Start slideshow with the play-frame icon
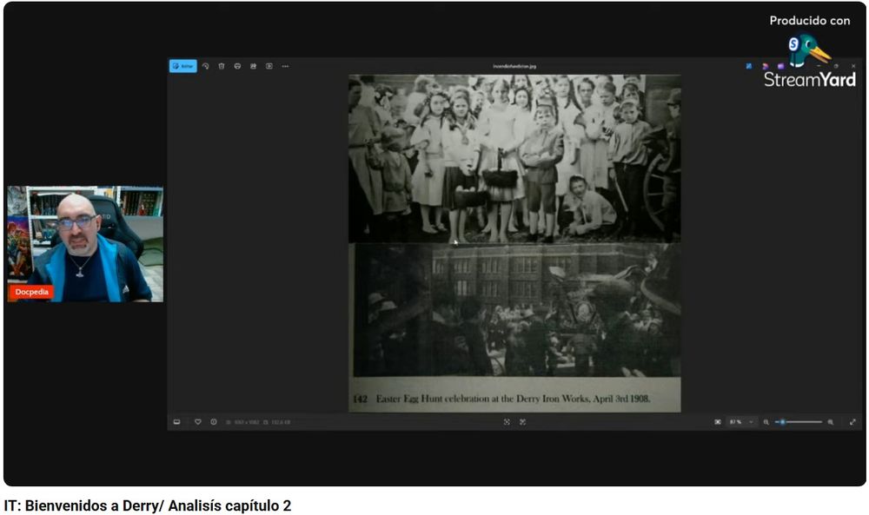Image resolution: width=869 pixels, height=515 pixels. click(269, 66)
